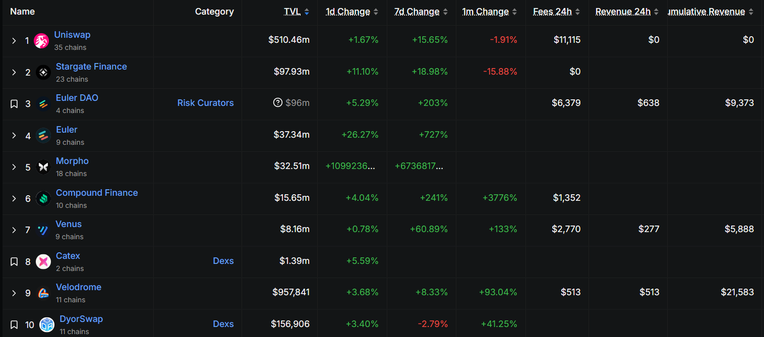Image resolution: width=764 pixels, height=337 pixels.
Task: Open the Risk Curators category link
Action: [x=205, y=103]
